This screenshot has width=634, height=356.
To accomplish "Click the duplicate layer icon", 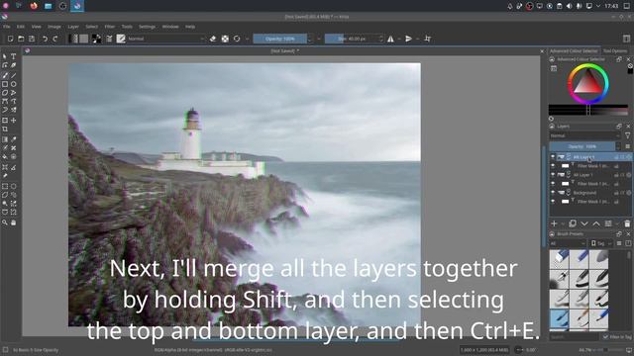I will [x=573, y=223].
